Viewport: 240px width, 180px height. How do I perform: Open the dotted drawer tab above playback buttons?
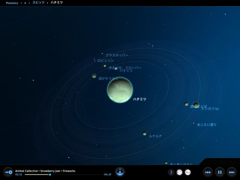pos(220,161)
